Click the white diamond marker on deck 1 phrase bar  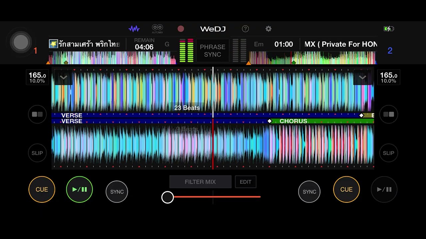point(361,116)
